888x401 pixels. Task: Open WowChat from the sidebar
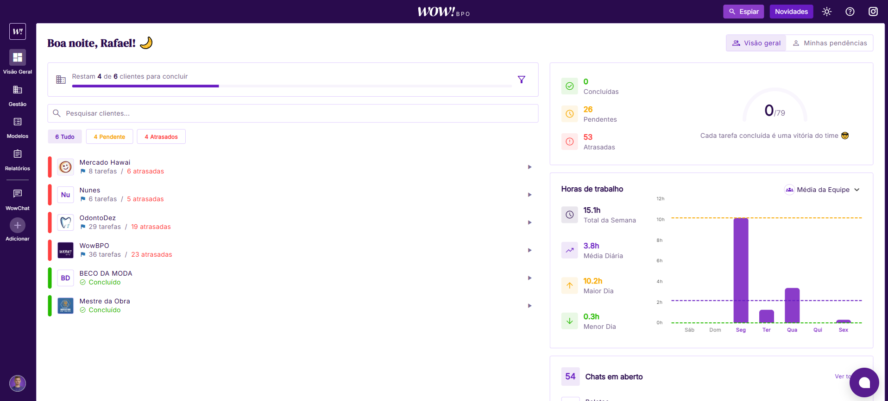(x=18, y=194)
